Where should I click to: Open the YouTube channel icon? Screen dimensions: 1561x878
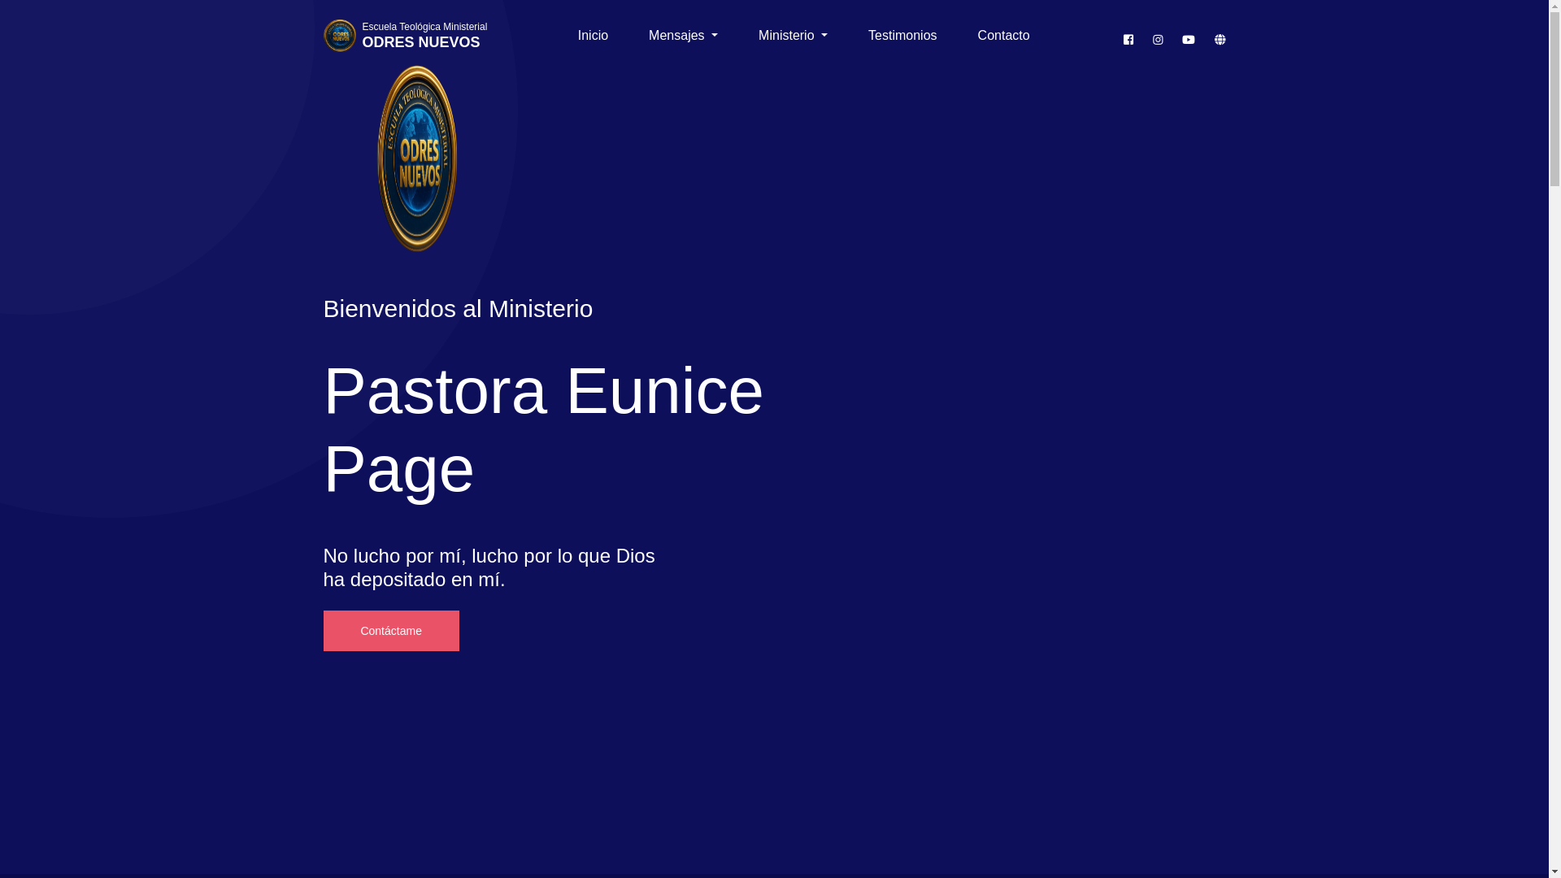coord(1189,40)
